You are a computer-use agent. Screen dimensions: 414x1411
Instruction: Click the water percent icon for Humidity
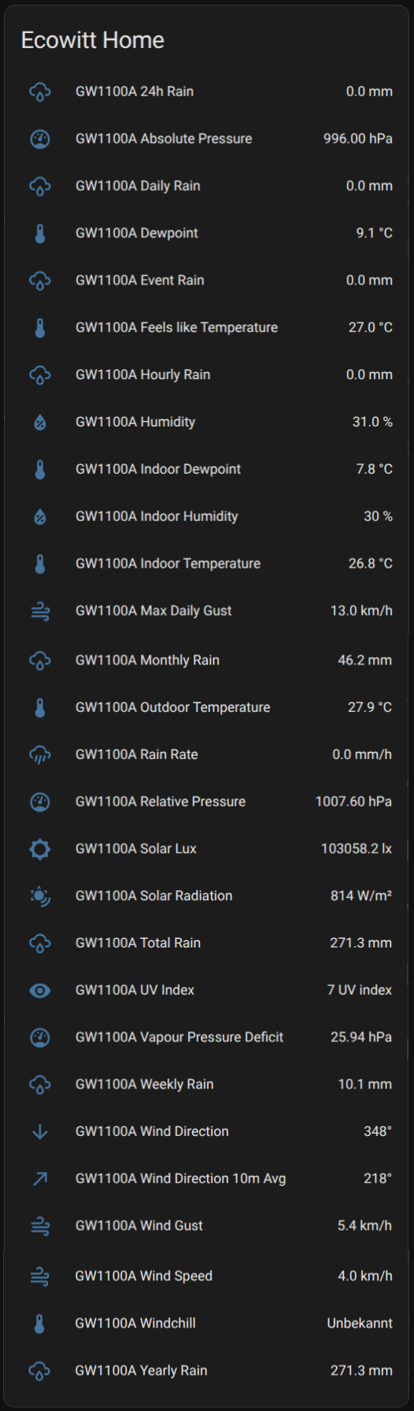click(40, 423)
